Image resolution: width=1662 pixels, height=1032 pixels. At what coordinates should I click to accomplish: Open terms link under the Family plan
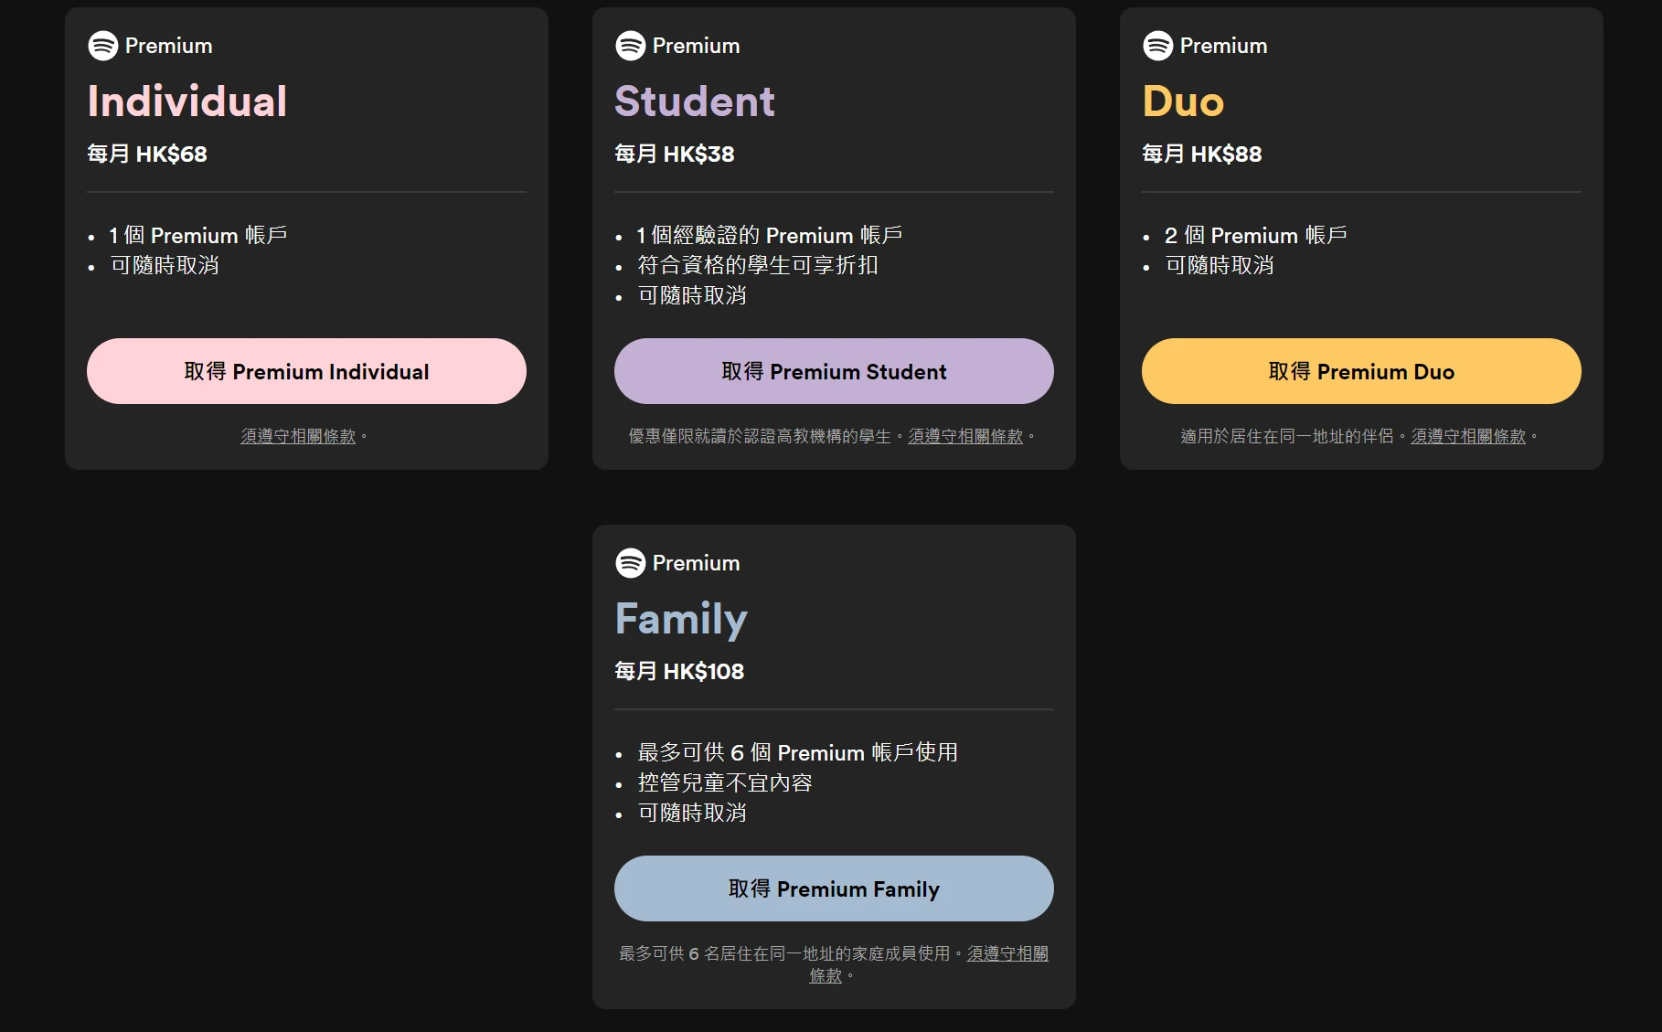coord(1007,954)
